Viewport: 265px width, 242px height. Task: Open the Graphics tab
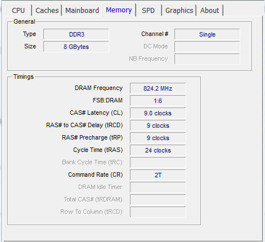point(179,11)
